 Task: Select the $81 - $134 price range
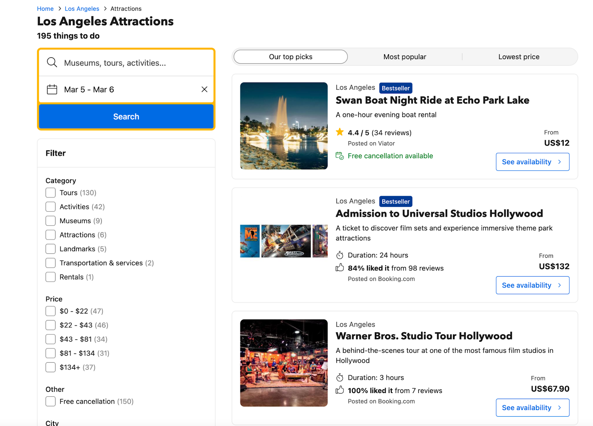pos(50,353)
